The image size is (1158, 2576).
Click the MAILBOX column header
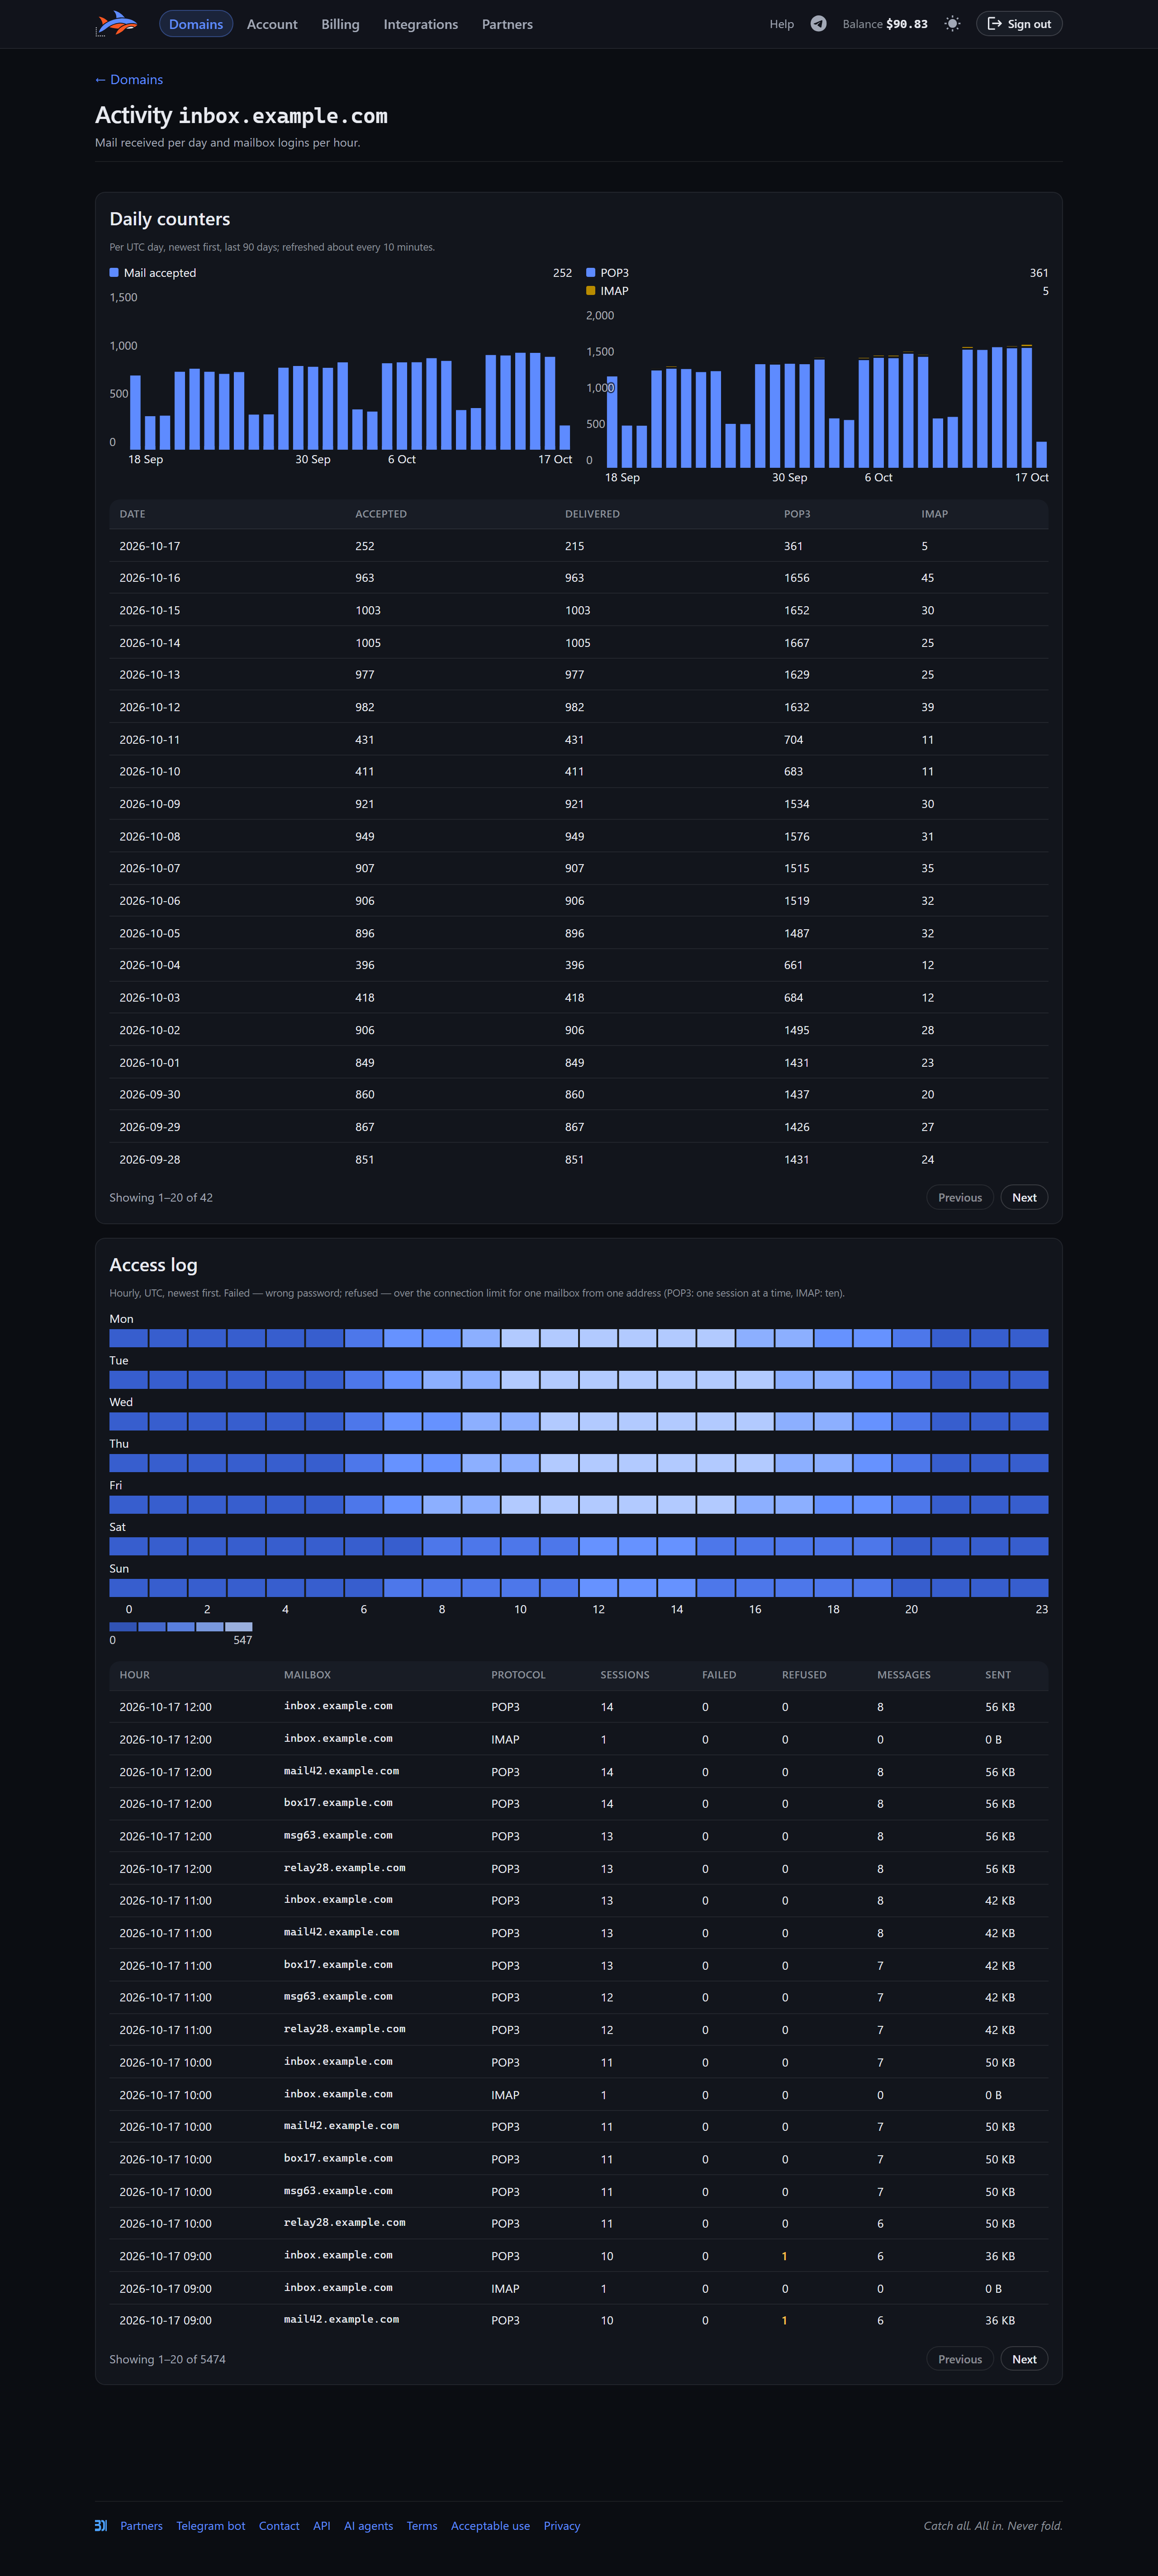tap(307, 1675)
